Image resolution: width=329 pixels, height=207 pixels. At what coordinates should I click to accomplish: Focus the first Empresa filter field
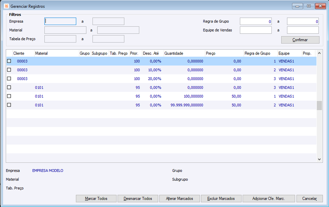point(60,21)
